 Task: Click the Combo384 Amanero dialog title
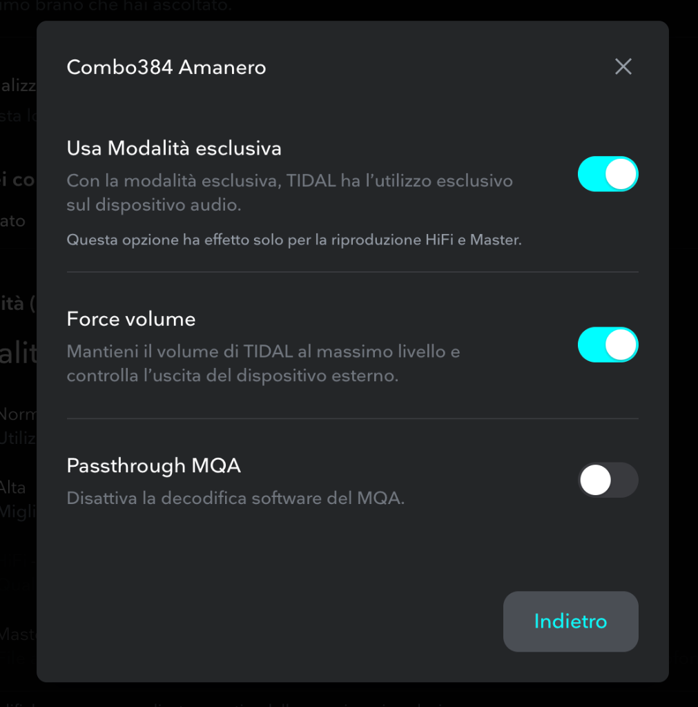click(166, 67)
